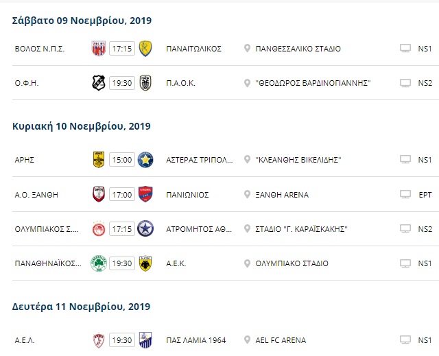Screen dimensions: 439x356
Task: Click the Aris yellow team crest
Action: tap(99, 160)
